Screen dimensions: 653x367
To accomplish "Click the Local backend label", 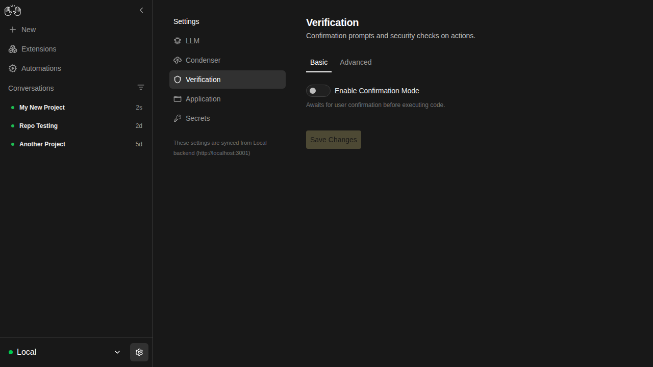I will (27, 352).
